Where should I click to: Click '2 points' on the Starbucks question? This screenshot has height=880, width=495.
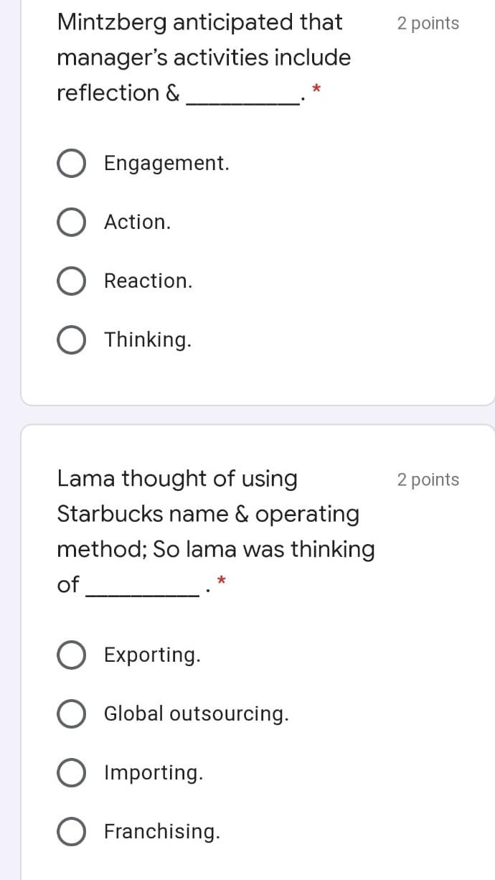tap(428, 480)
